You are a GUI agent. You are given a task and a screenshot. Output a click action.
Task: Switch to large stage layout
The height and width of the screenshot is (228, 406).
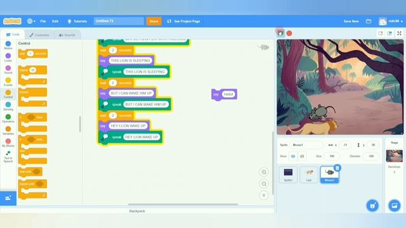390,34
